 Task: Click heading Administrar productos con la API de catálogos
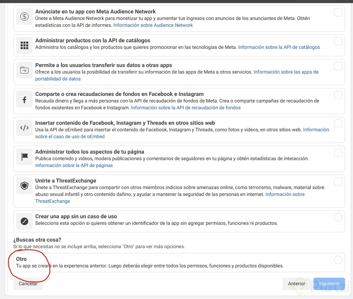point(93,41)
